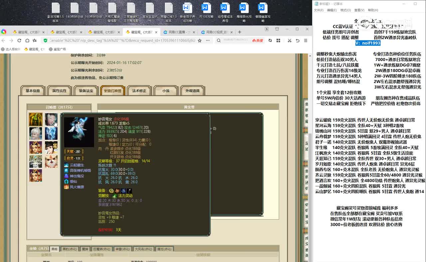
Task: Click the 高级禅机顿悟 skill icon
Action: 66,170
